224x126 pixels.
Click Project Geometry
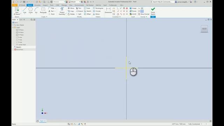[x=62, y=11]
